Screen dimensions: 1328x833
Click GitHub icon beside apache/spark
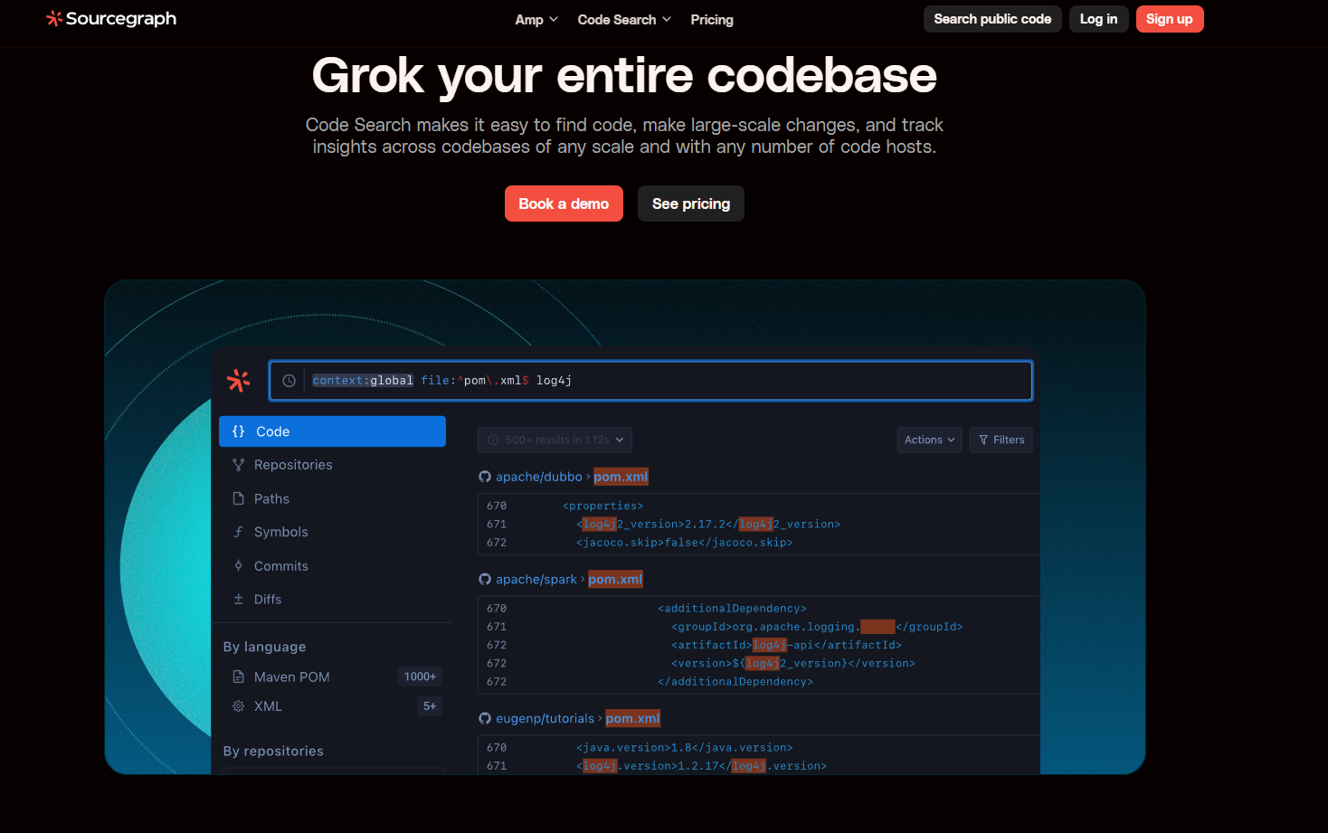(x=485, y=580)
